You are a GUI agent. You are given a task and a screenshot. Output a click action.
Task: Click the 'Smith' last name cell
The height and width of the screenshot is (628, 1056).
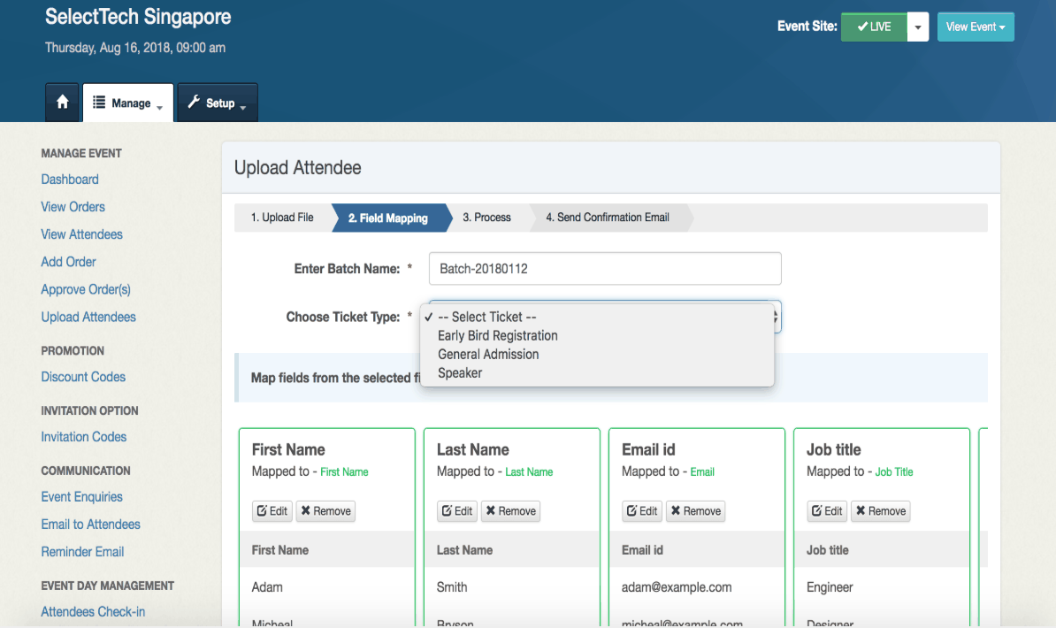point(452,587)
